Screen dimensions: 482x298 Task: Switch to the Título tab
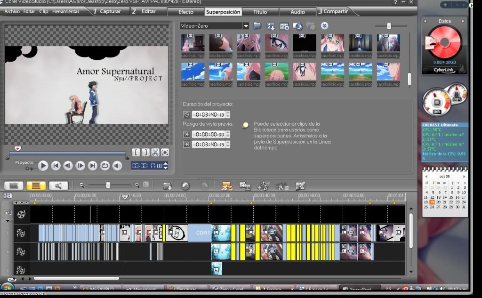click(260, 12)
